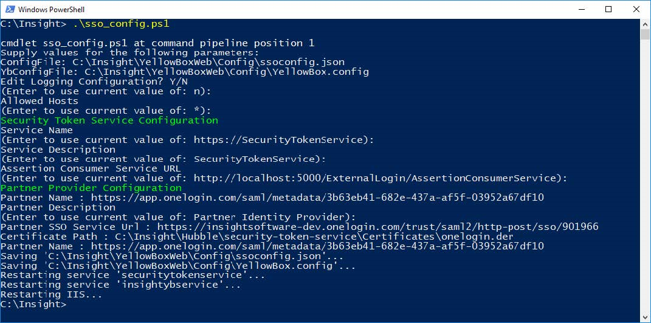Minimize the Windows PowerShell window

581,10
